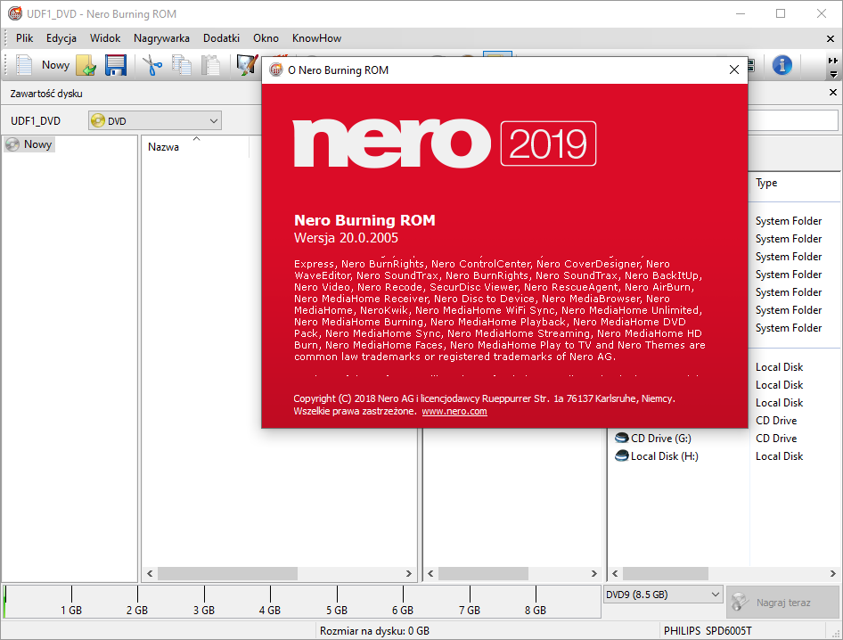Open the DVD9 (8.5 GB) capacity dropdown
Screen dimensions: 843x640
click(x=662, y=595)
